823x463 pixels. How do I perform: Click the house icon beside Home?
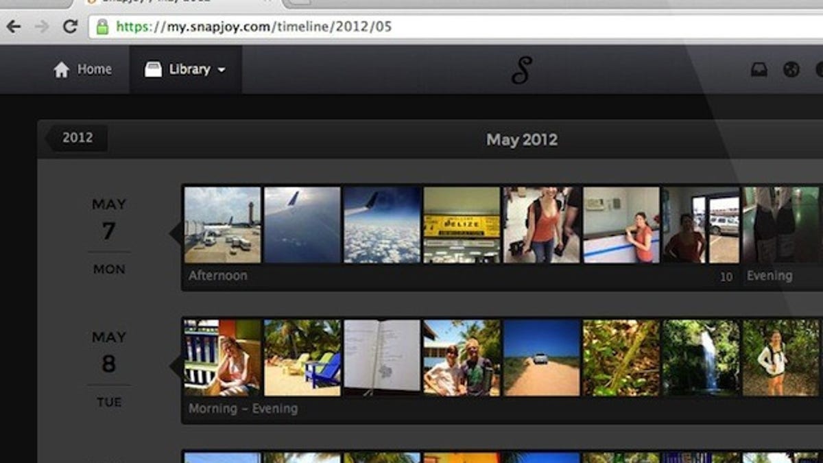click(x=62, y=69)
